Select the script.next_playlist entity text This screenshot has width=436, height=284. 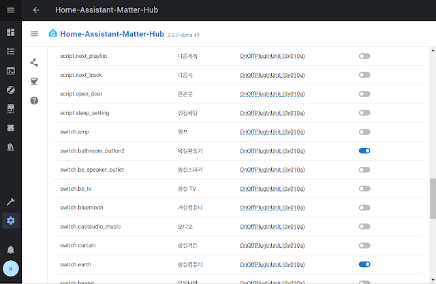(83, 56)
